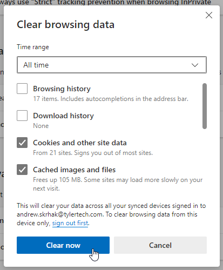Image resolution: width=223 pixels, height=270 pixels.
Task: Close the Clear browsing data dialog
Action: (209, 15)
